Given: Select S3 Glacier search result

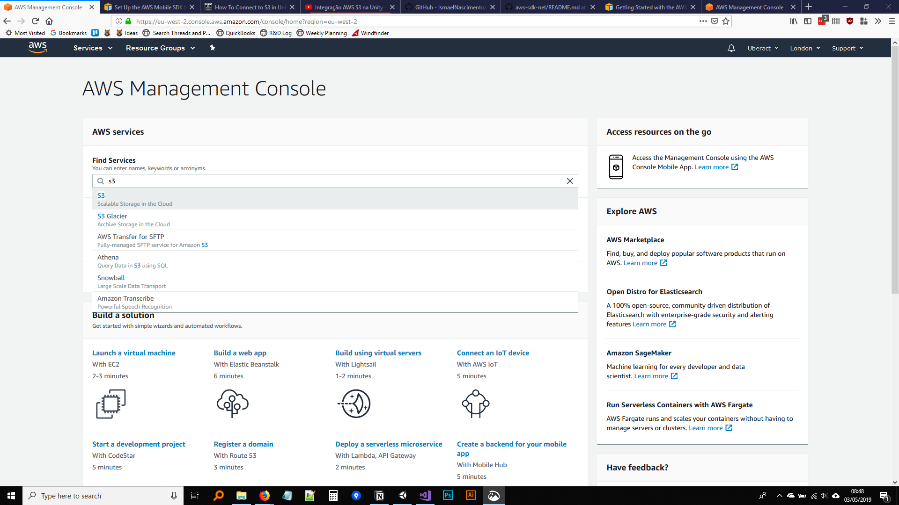Looking at the screenshot, I should tap(335, 220).
